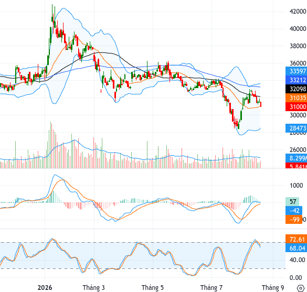Click the 42000 level on the price scale
The width and height of the screenshot is (307, 292).
pos(298,12)
